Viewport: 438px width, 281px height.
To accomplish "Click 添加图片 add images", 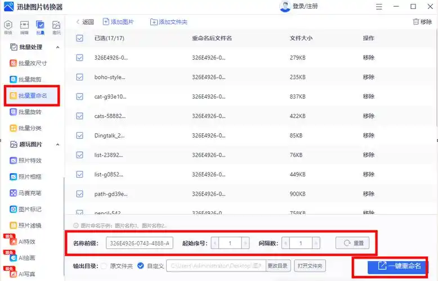I will (x=118, y=22).
